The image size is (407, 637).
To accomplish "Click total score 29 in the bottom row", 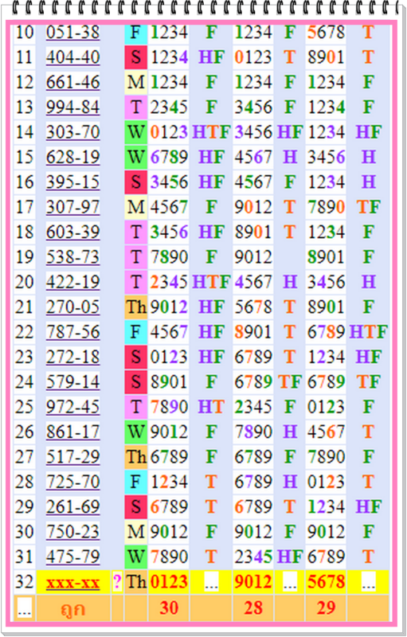I will (326, 608).
